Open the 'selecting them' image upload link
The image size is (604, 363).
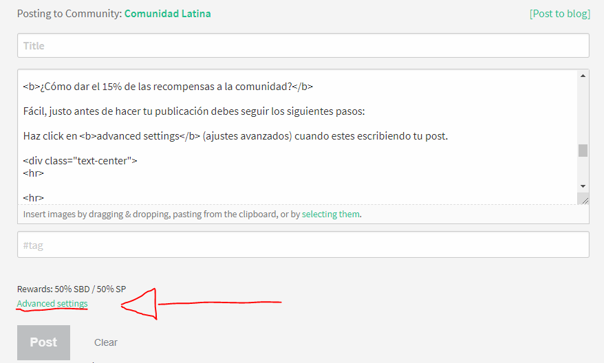coord(331,214)
